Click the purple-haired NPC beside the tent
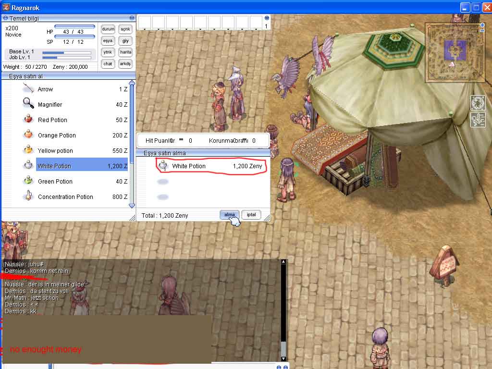This screenshot has height=369, width=492. point(286,180)
